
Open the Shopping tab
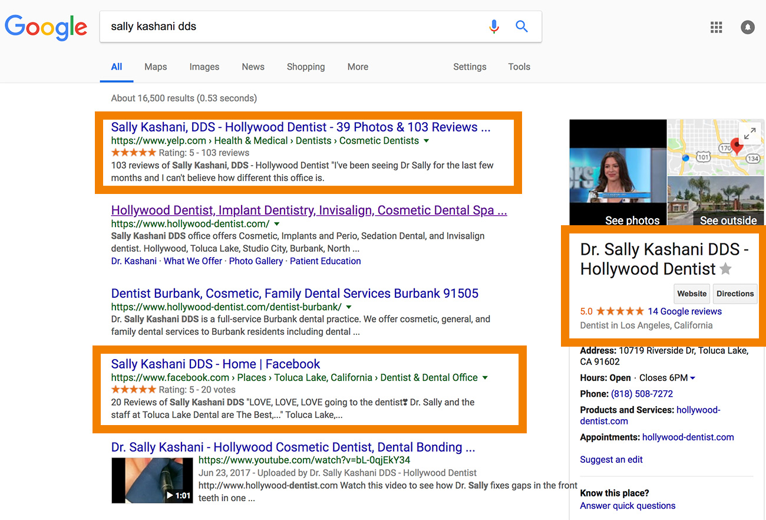coord(306,67)
